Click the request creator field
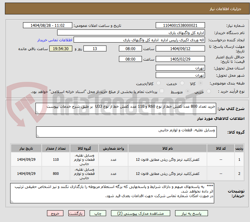The image size is (250, 222). (x=139, y=40)
